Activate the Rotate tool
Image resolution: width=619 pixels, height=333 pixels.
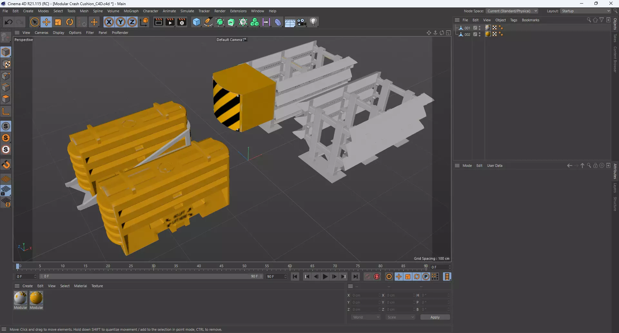coord(70,22)
